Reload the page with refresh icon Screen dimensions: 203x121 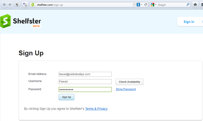[146, 5]
